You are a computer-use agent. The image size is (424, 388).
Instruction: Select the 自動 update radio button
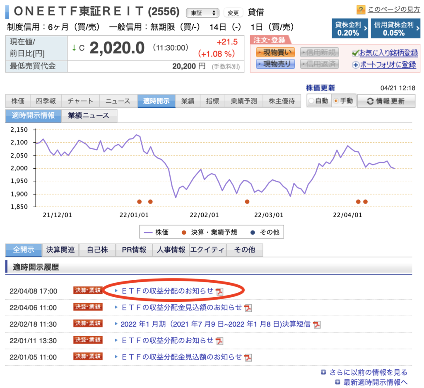311,101
